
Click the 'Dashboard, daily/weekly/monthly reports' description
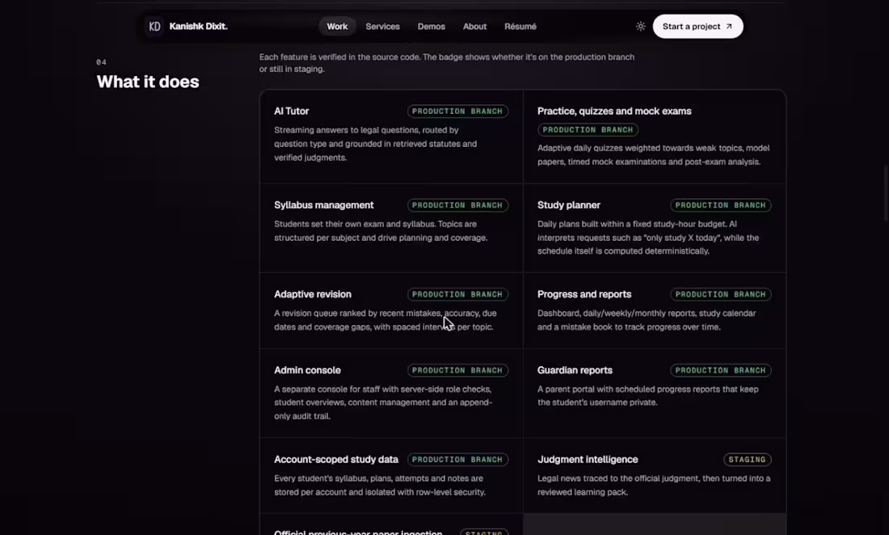[647, 320]
